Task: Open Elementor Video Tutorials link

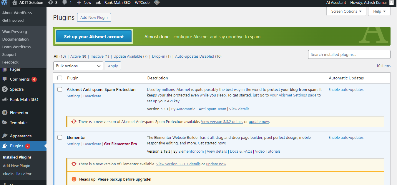Action: (x=268, y=151)
